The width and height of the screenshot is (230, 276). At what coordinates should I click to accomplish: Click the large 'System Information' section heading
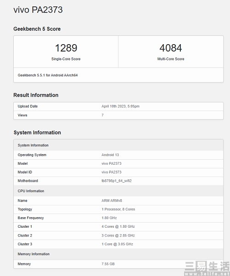(x=37, y=132)
